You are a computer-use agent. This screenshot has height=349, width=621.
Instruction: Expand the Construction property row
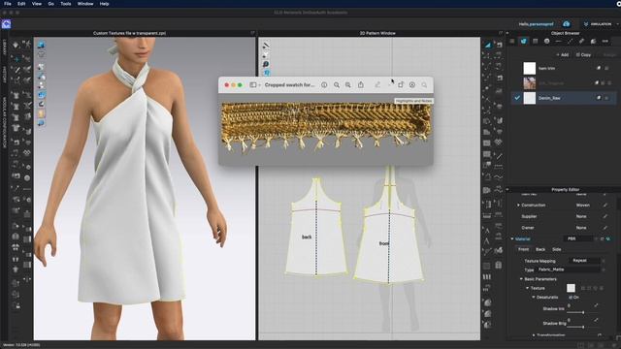(x=518, y=205)
